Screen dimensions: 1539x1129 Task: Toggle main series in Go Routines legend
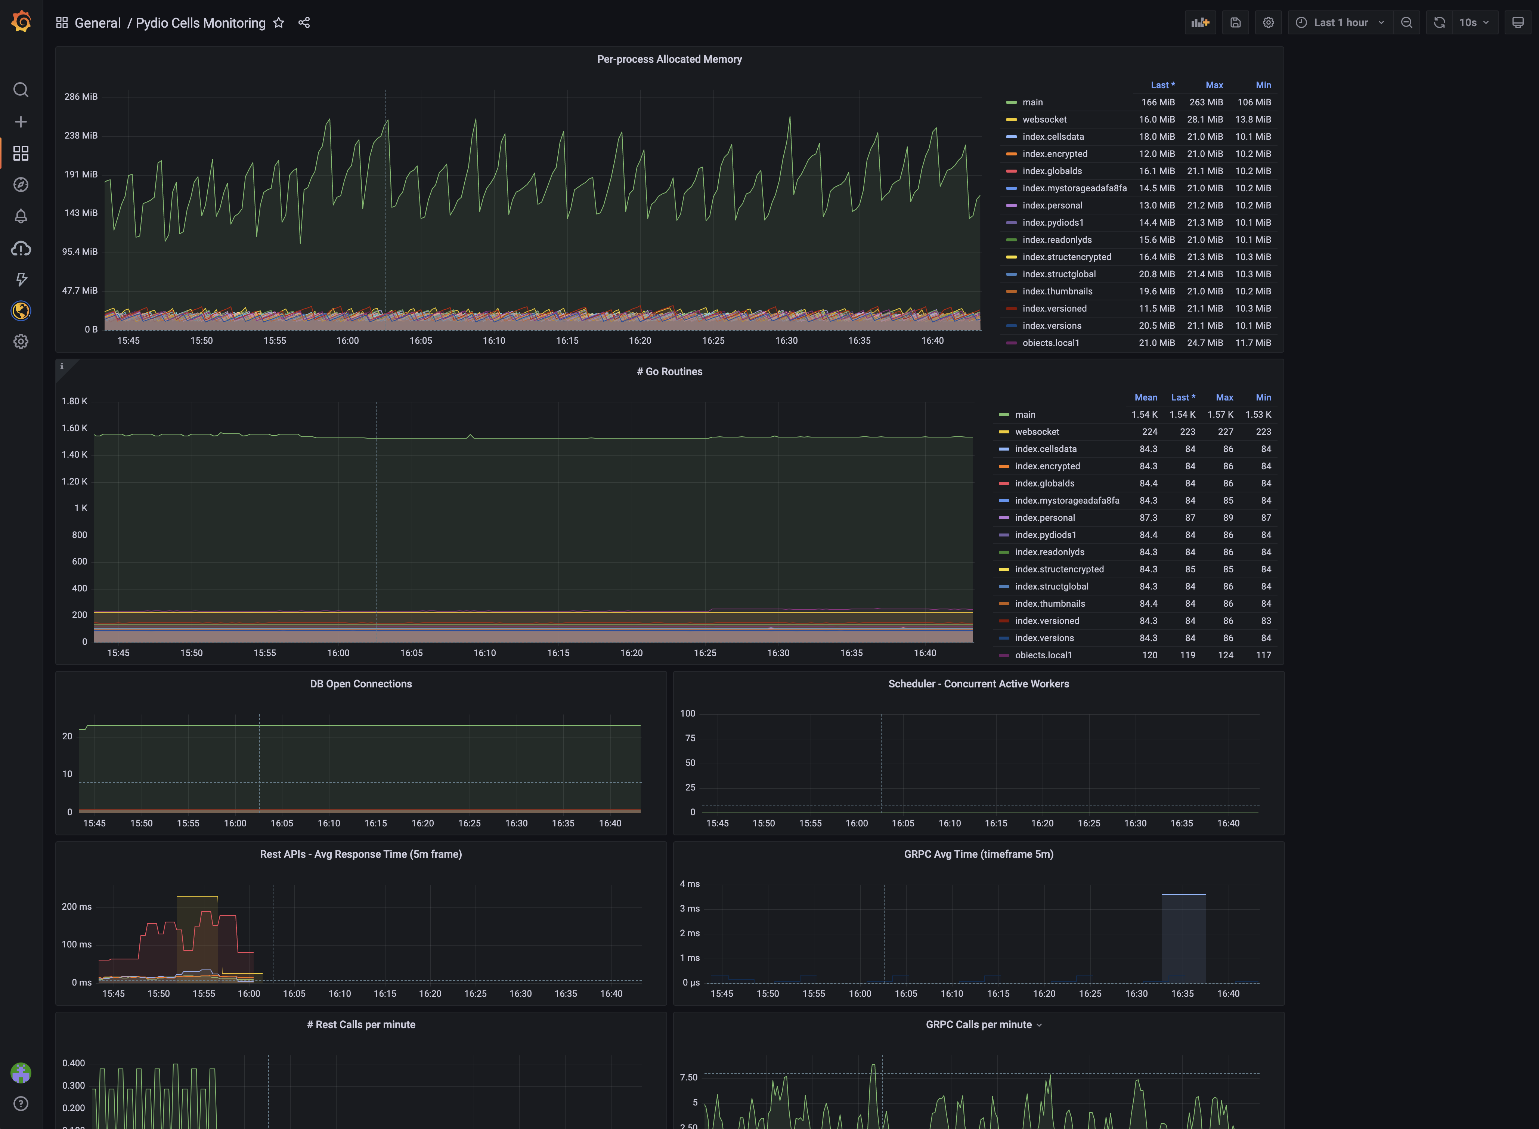1025,415
